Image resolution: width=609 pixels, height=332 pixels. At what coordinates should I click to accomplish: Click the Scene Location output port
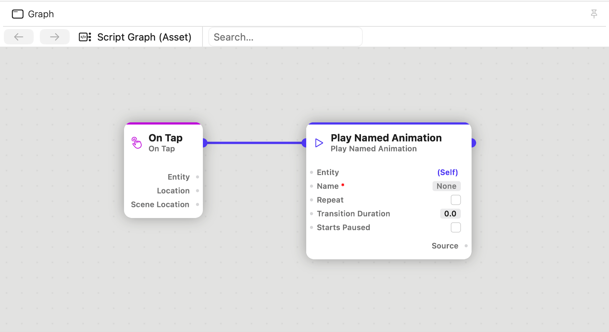click(x=198, y=205)
